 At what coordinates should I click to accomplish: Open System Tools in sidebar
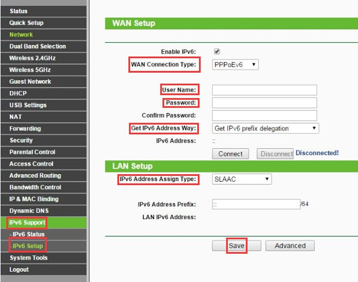(28, 258)
